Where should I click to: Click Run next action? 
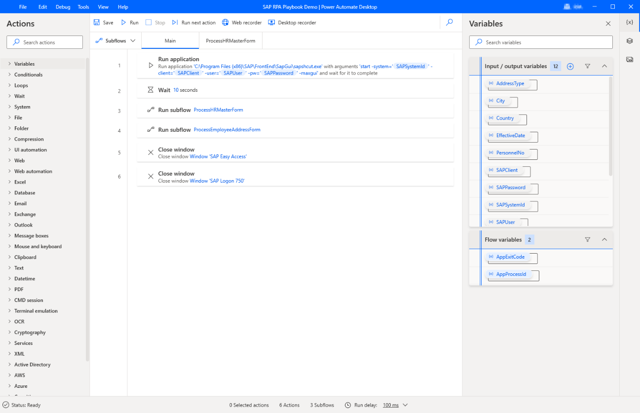(193, 23)
